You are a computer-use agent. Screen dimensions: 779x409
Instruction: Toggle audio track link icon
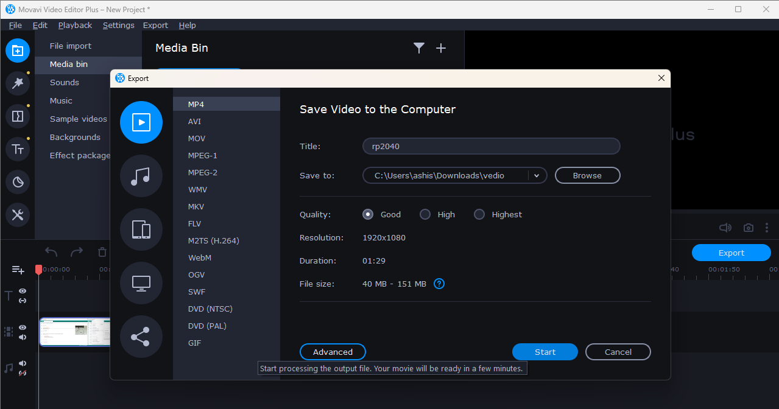(x=23, y=373)
